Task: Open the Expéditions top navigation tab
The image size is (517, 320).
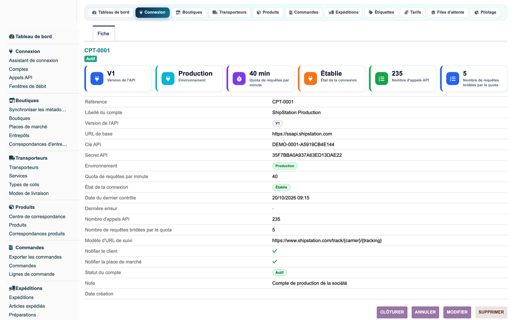Action: pyautogui.click(x=344, y=12)
